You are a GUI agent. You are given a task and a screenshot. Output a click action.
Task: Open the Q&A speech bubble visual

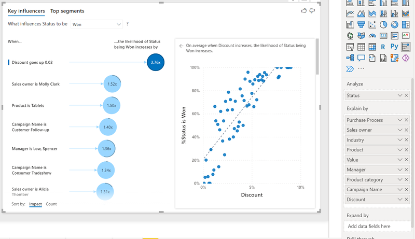click(x=361, y=58)
